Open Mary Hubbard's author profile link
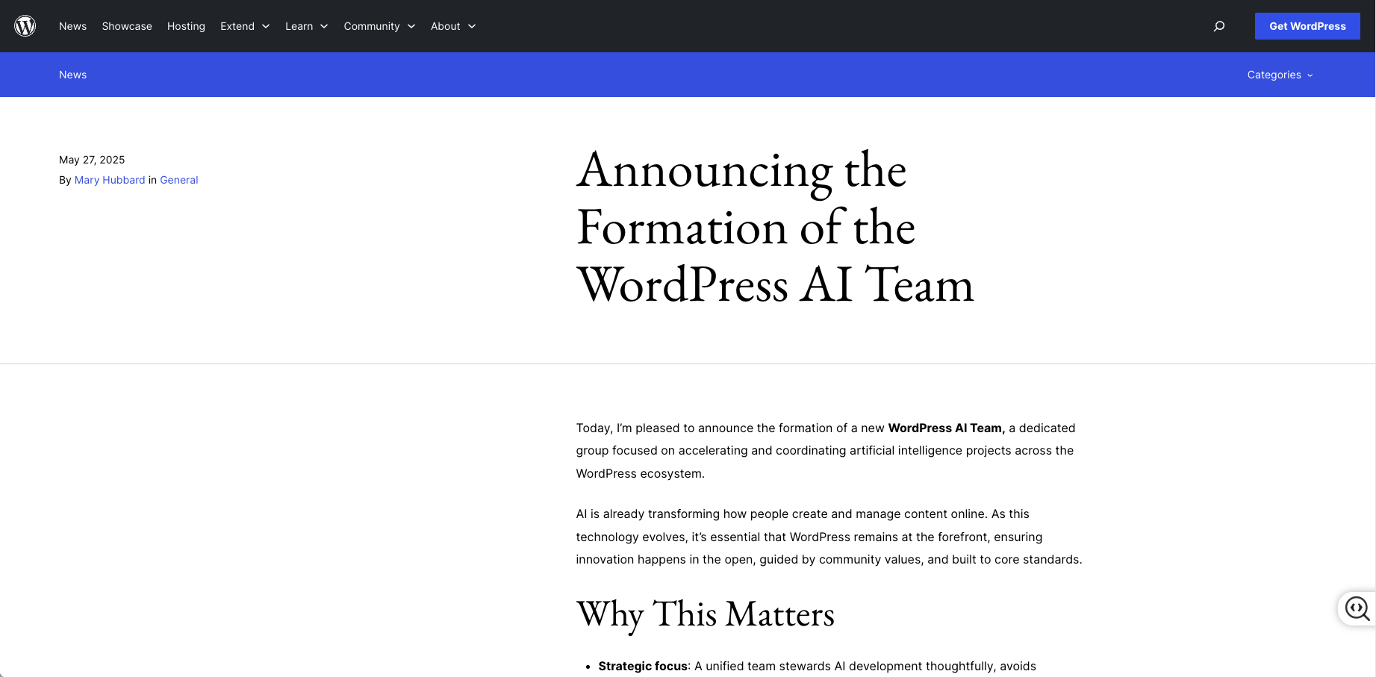The width and height of the screenshot is (1376, 677). [110, 180]
